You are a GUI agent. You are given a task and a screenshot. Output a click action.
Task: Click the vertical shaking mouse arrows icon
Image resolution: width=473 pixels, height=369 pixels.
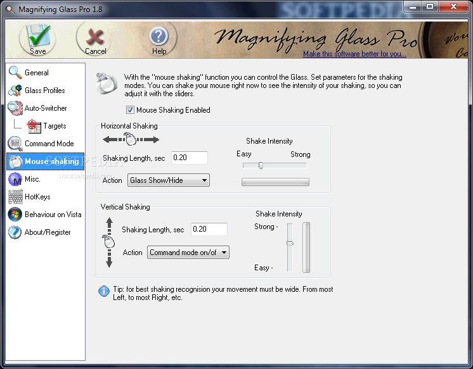pos(109,242)
